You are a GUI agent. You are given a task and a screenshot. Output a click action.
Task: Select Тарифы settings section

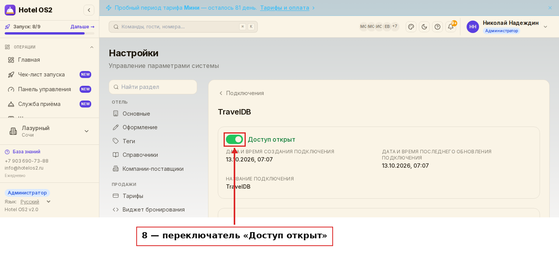[153, 196]
